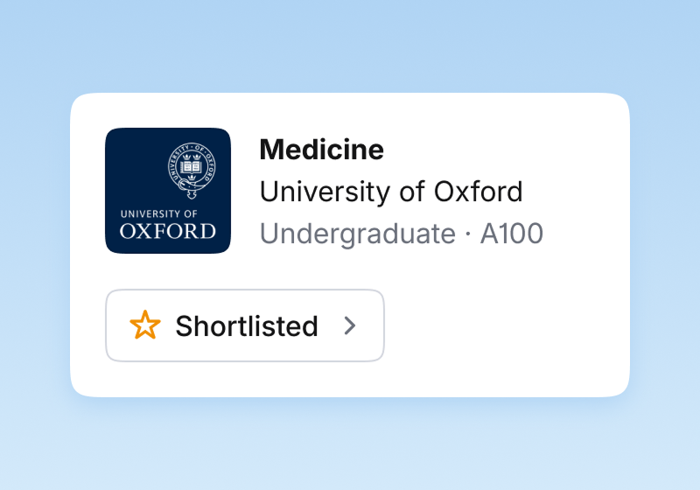Click the open book inside the crest
700x490 pixels.
click(x=192, y=167)
